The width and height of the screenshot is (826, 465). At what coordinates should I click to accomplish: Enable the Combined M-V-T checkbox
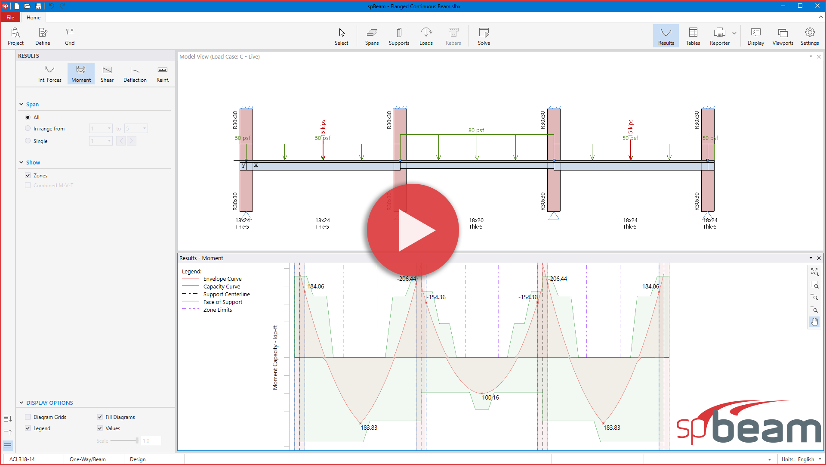click(28, 185)
